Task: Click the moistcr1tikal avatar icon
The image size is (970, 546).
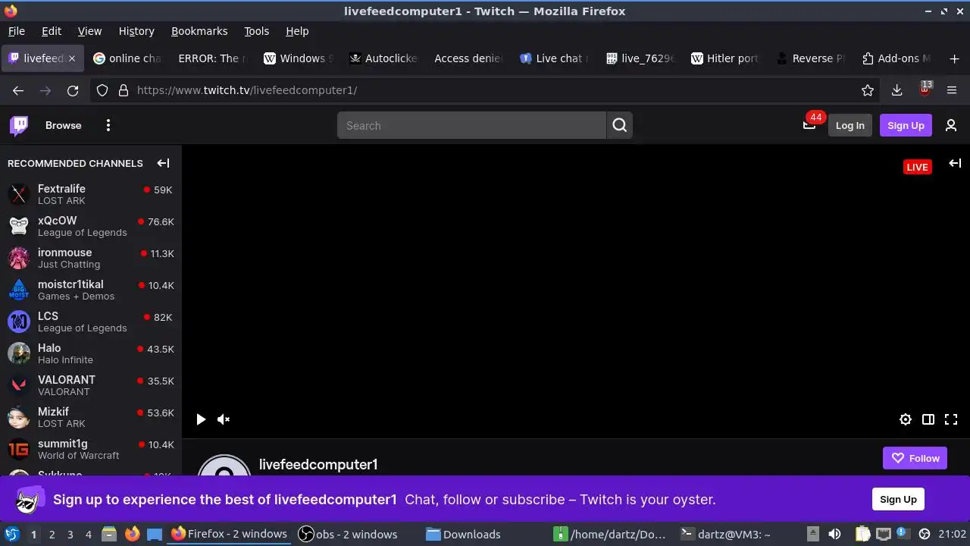Action: pos(19,290)
